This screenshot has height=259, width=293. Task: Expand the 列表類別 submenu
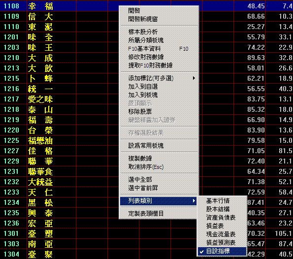coord(159,201)
